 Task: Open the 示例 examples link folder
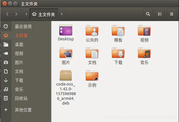coord(92,75)
